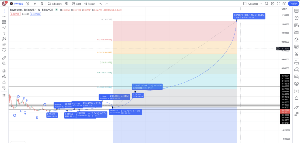The width and height of the screenshot is (300, 143).
Task: Open the Unnamed layout dropdown
Action: (x=255, y=4)
